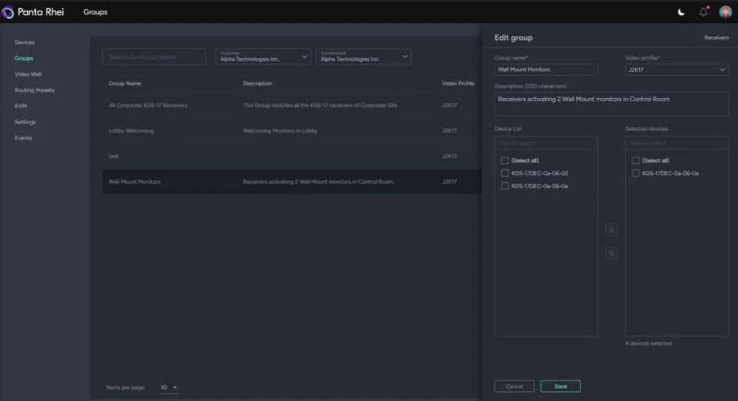Open the KVM sidebar item
Screen dimensions: 738x401
pos(20,106)
